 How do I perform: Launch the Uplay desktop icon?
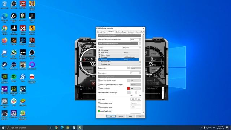(x=23, y=78)
